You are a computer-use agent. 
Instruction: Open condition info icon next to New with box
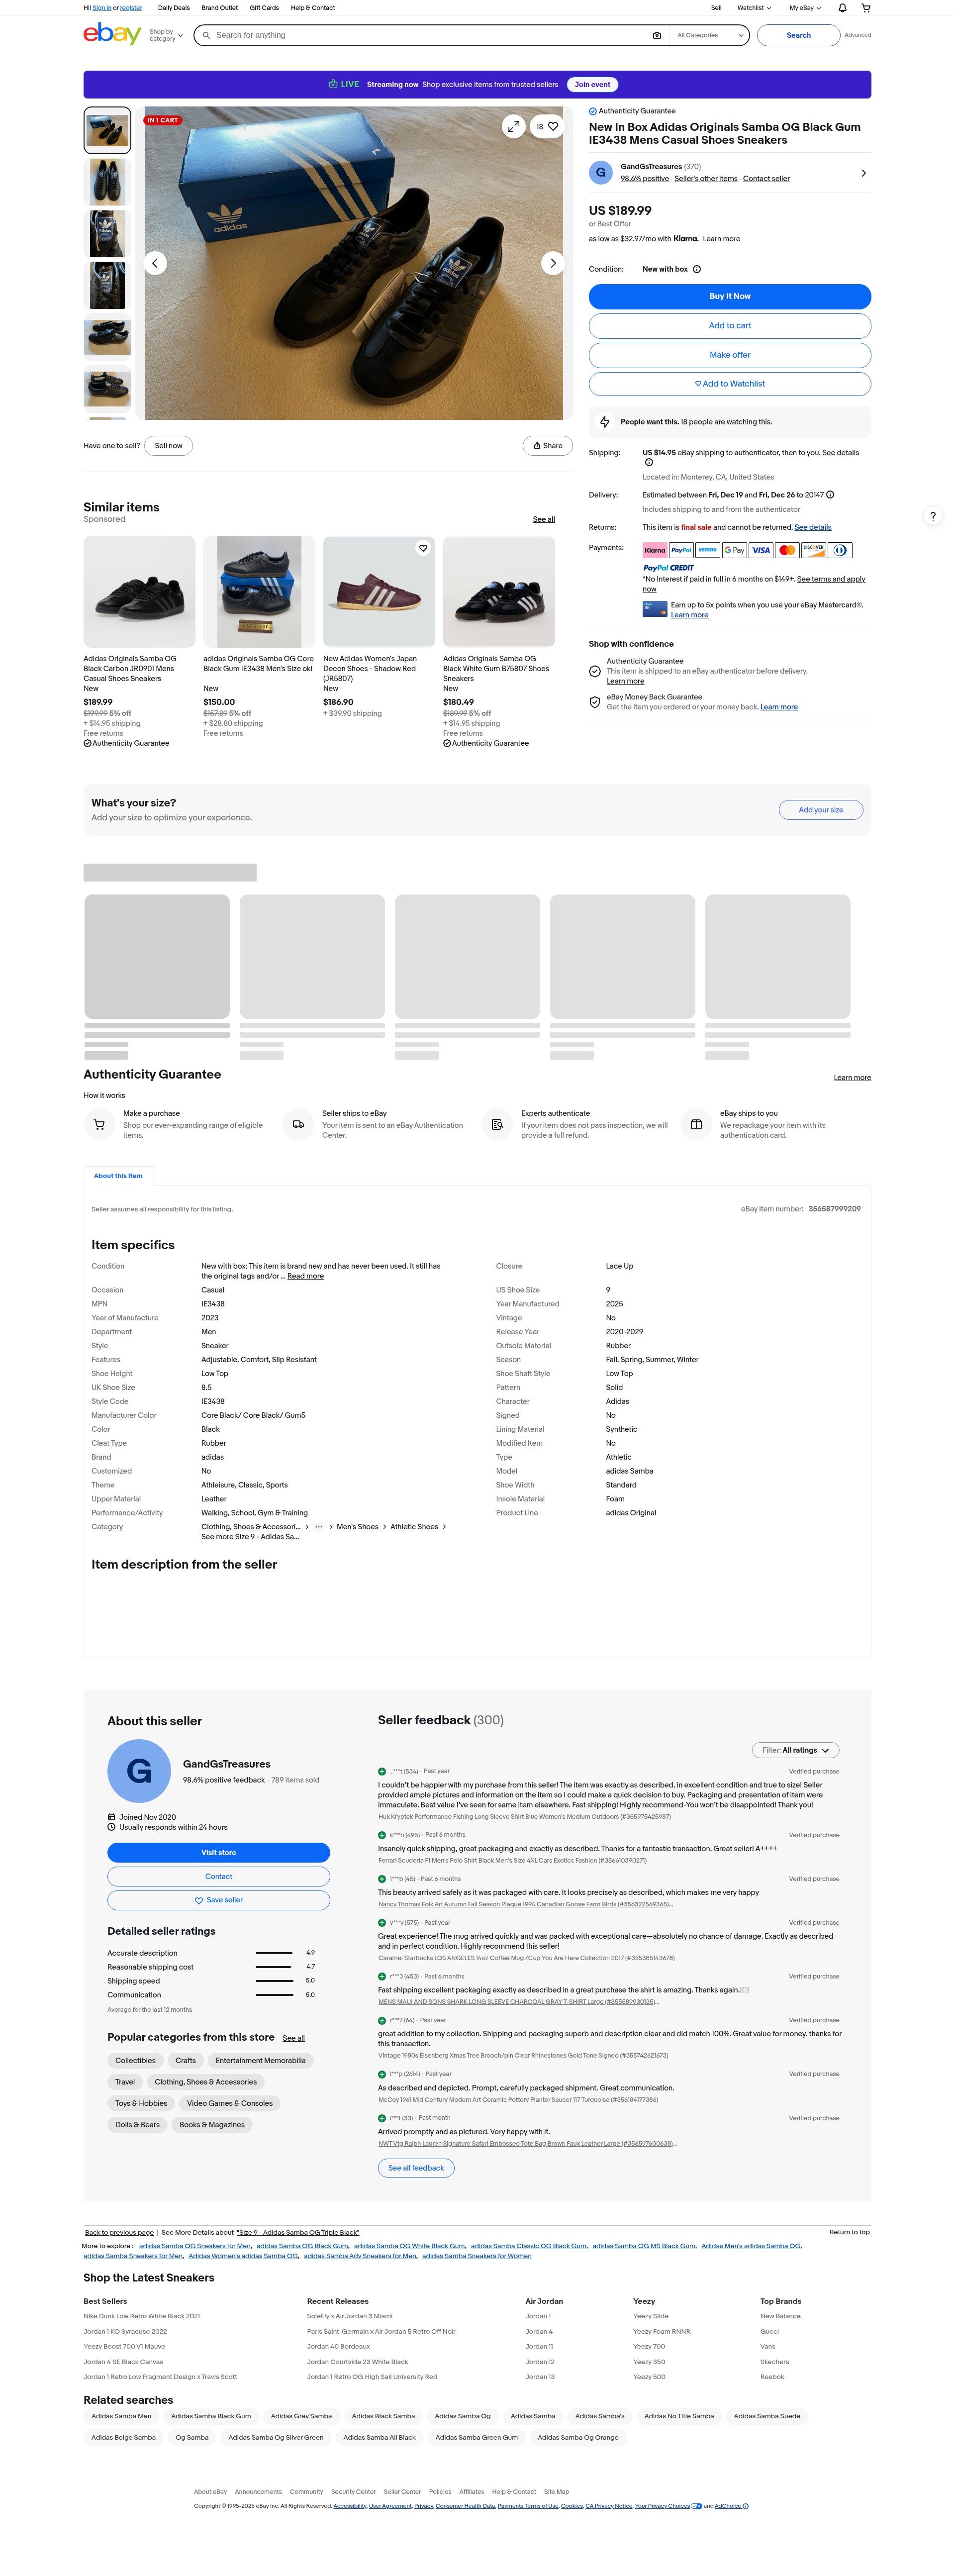click(697, 269)
